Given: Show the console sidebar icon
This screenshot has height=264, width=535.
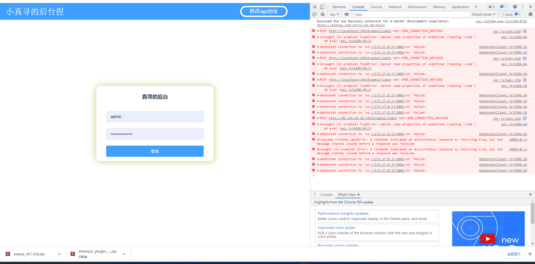Looking at the screenshot, I should [x=315, y=14].
